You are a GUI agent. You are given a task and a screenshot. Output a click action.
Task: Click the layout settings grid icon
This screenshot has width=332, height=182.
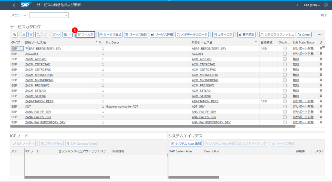[x=65, y=35]
